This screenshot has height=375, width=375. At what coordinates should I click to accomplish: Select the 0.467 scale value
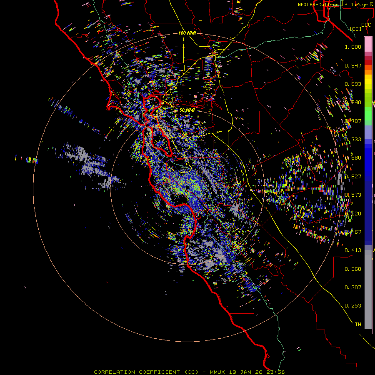(x=353, y=232)
